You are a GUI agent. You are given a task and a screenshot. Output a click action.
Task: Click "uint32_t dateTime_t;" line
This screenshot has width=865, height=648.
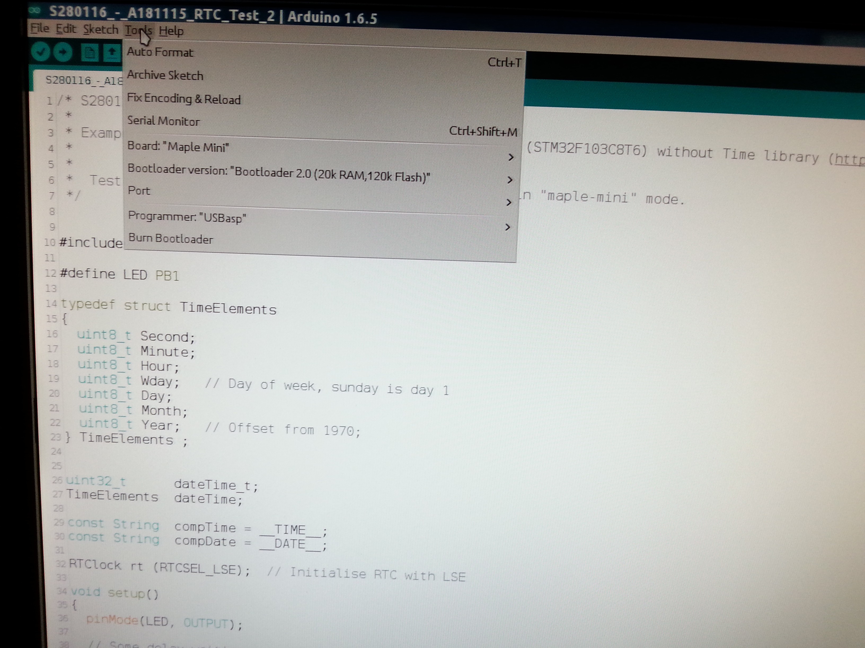(x=161, y=484)
